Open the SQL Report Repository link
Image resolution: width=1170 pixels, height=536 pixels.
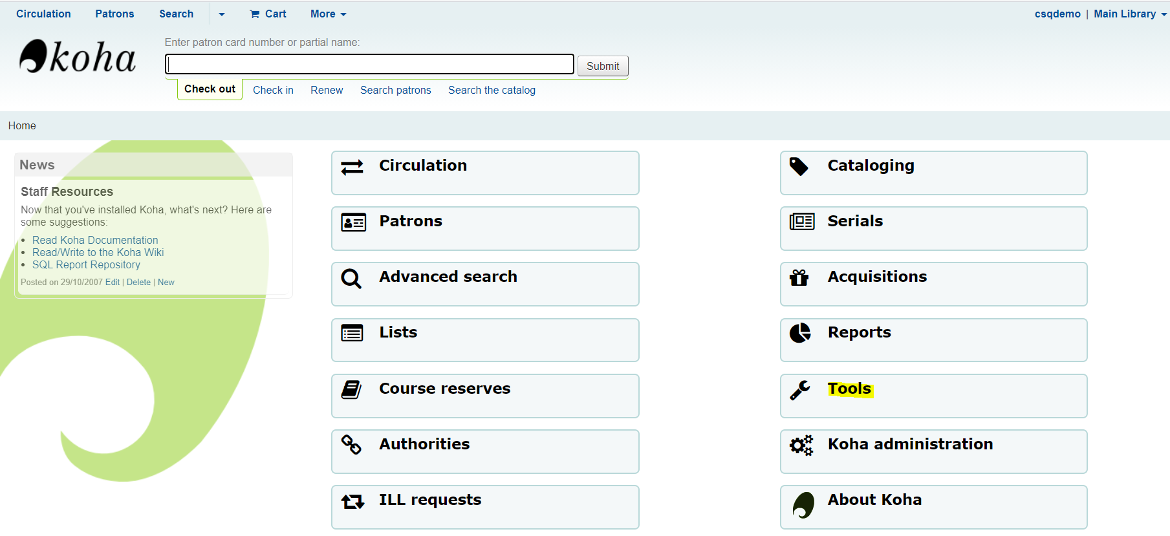[86, 265]
